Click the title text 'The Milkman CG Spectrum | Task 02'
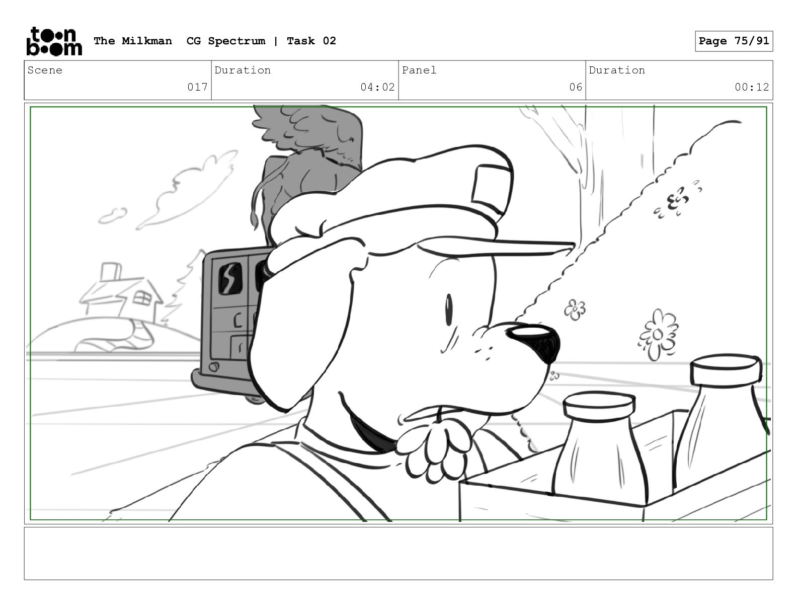The width and height of the screenshot is (797, 616). [215, 41]
